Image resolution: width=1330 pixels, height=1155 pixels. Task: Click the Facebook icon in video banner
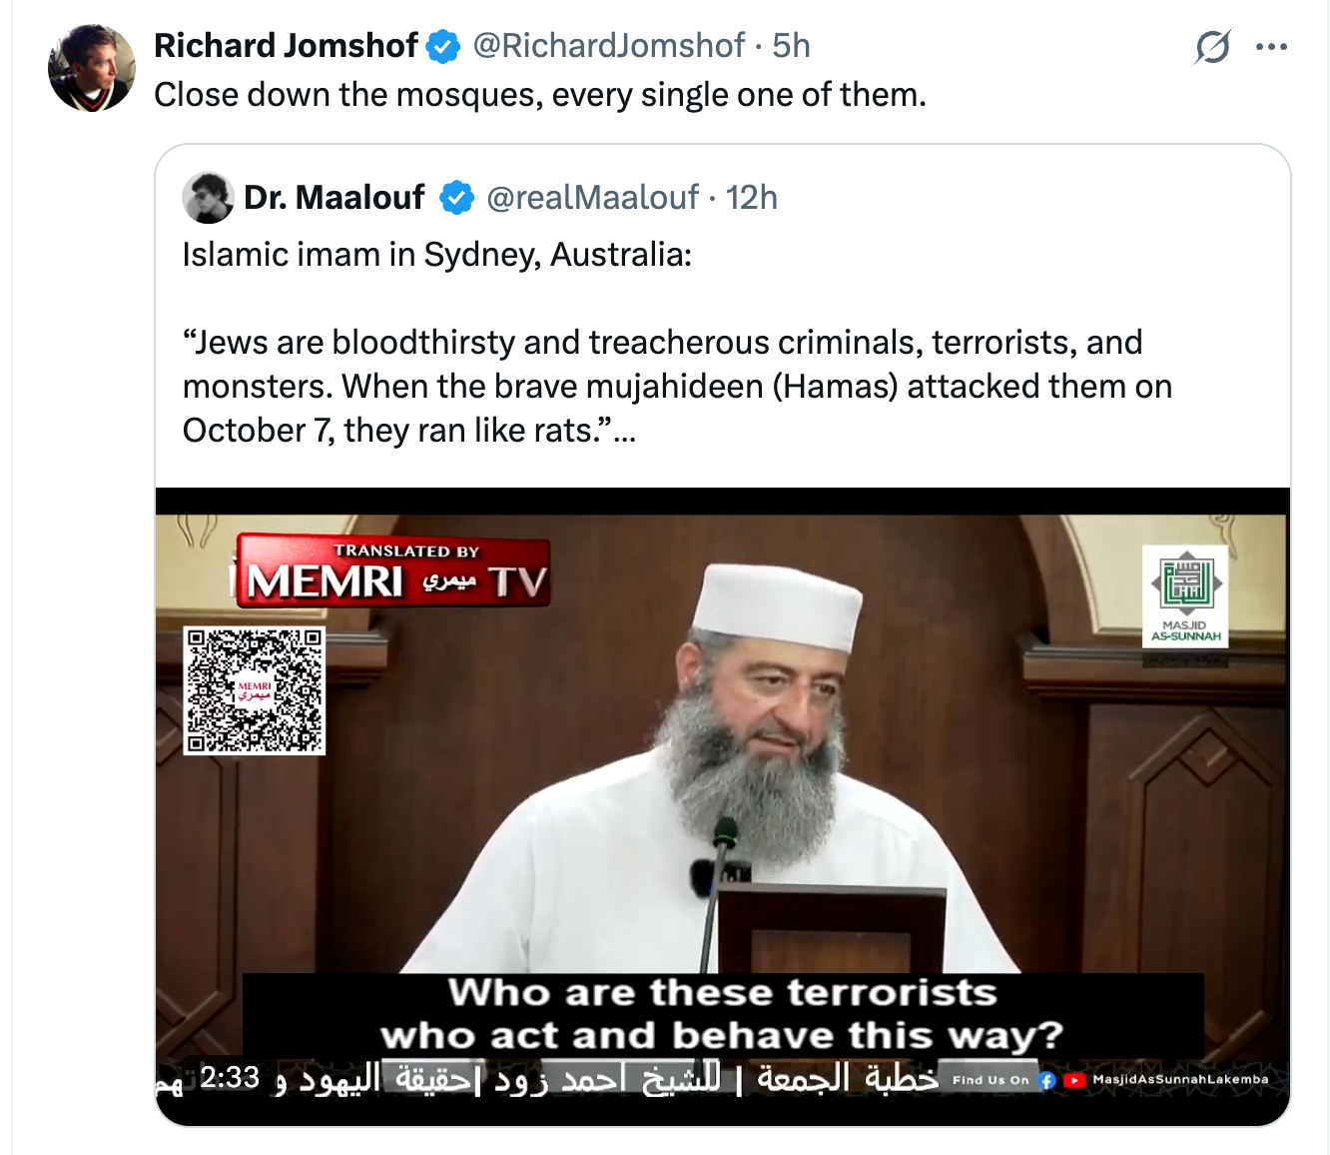[x=1047, y=1080]
